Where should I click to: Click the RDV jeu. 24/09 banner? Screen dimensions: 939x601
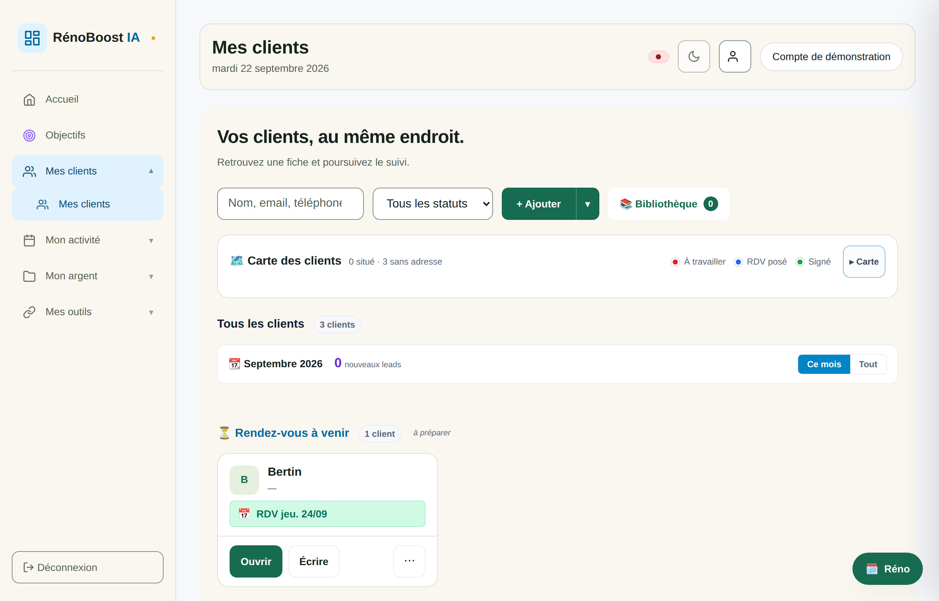tap(327, 514)
